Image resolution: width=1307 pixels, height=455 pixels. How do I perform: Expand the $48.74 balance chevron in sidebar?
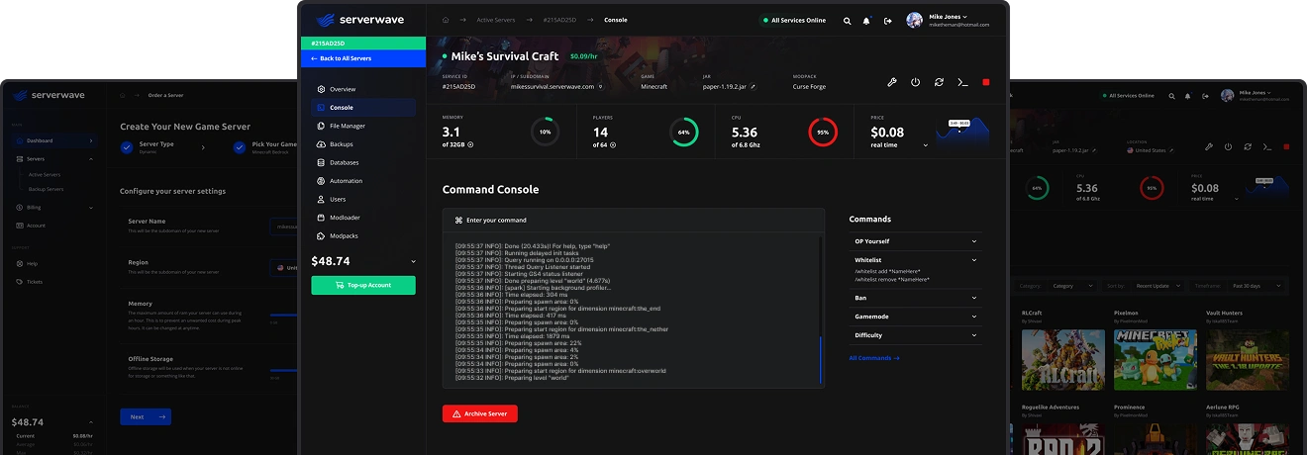pos(414,262)
